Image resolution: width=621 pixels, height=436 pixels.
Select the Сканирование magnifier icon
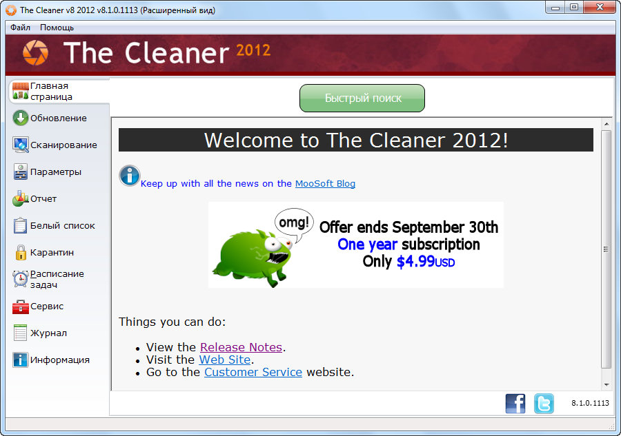pos(20,145)
